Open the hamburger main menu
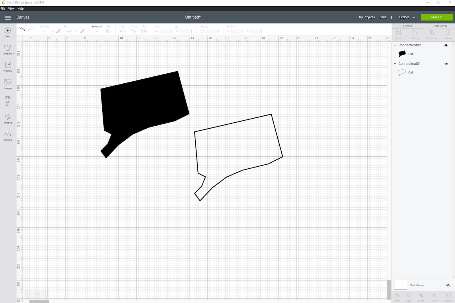The image size is (455, 303). tap(8, 17)
